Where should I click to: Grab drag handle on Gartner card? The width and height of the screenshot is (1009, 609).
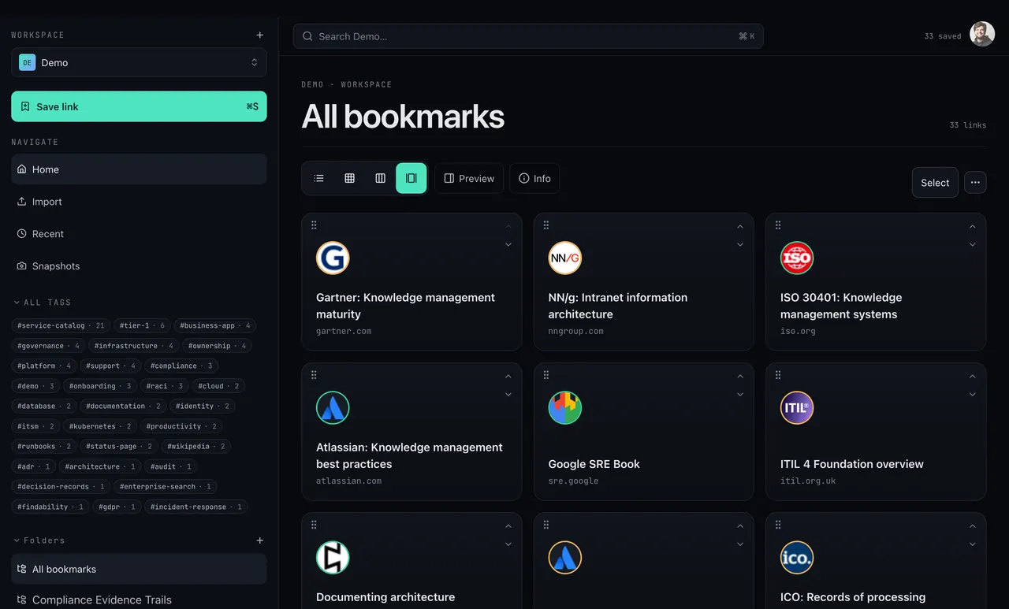pos(314,225)
